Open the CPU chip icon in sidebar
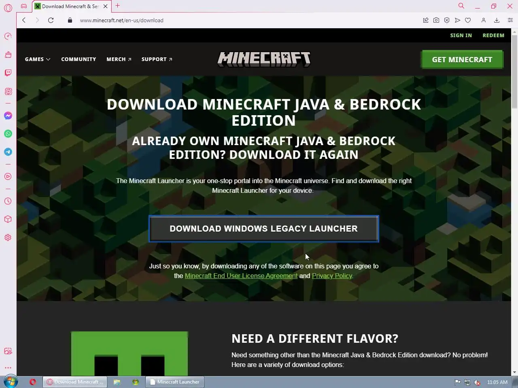Screen dimensions: 518x388 [x=8, y=91]
